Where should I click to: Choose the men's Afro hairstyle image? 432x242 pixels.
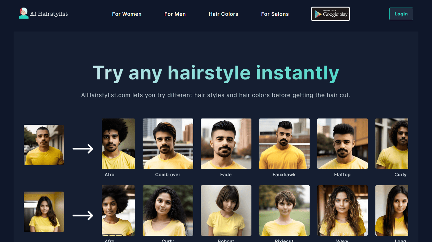(118, 144)
